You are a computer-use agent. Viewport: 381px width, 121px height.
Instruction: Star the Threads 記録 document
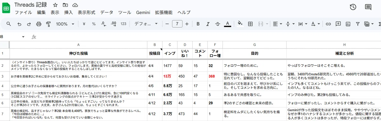[x=55, y=5]
